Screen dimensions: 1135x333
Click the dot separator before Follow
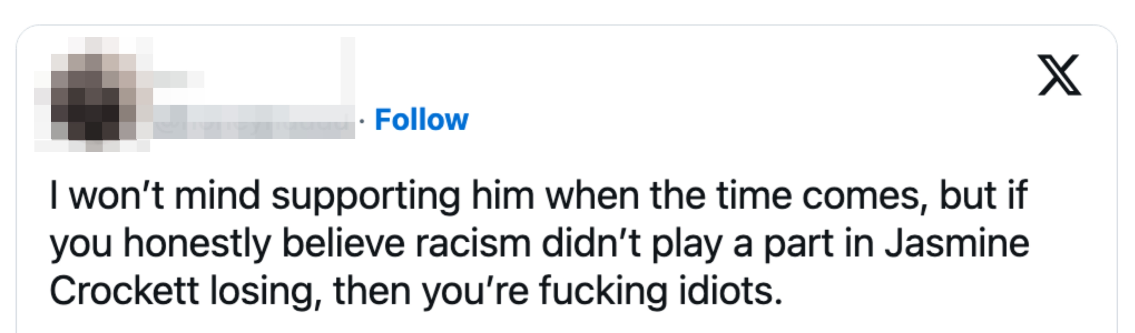[362, 120]
